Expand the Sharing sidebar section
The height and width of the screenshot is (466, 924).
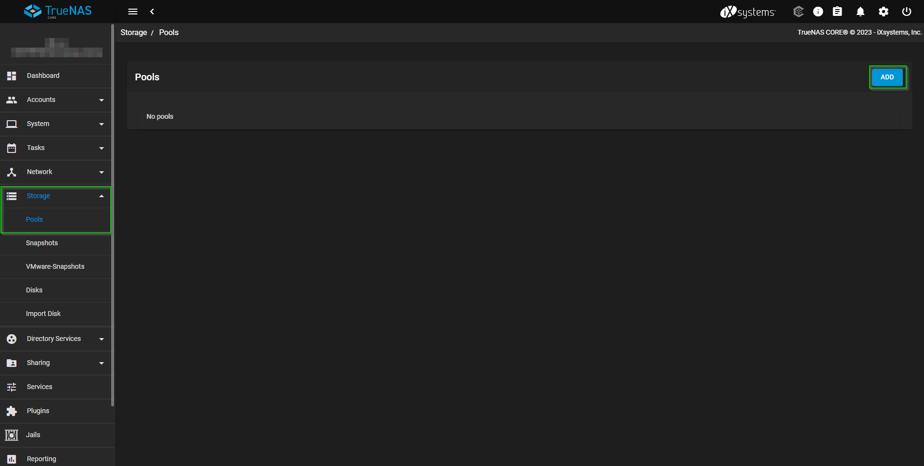56,363
